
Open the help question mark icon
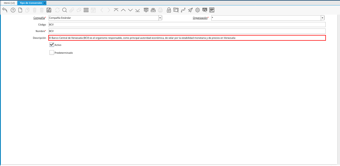pos(13,10)
